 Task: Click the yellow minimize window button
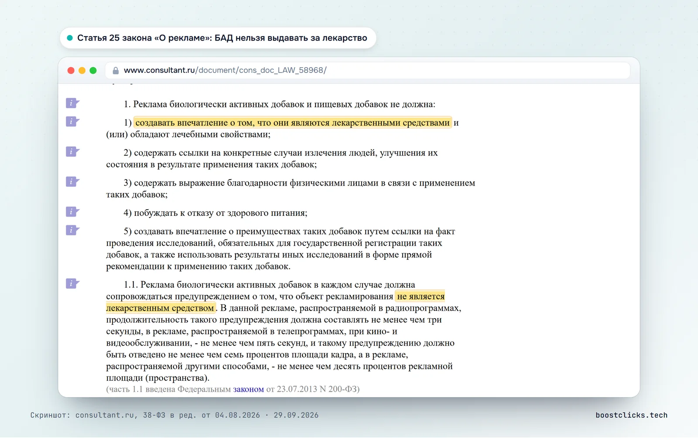(82, 70)
